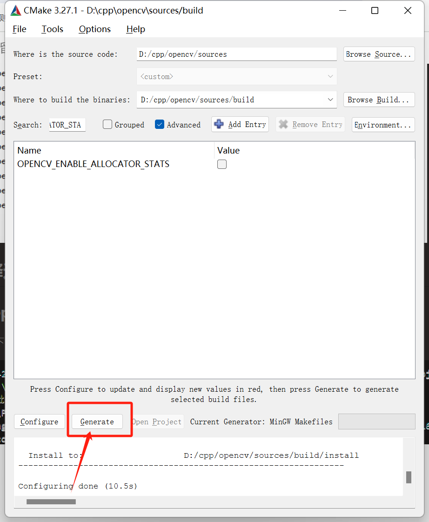Screen dimensions: 429x522
Task: Click the build binaries path combo box
Action: (x=236, y=100)
